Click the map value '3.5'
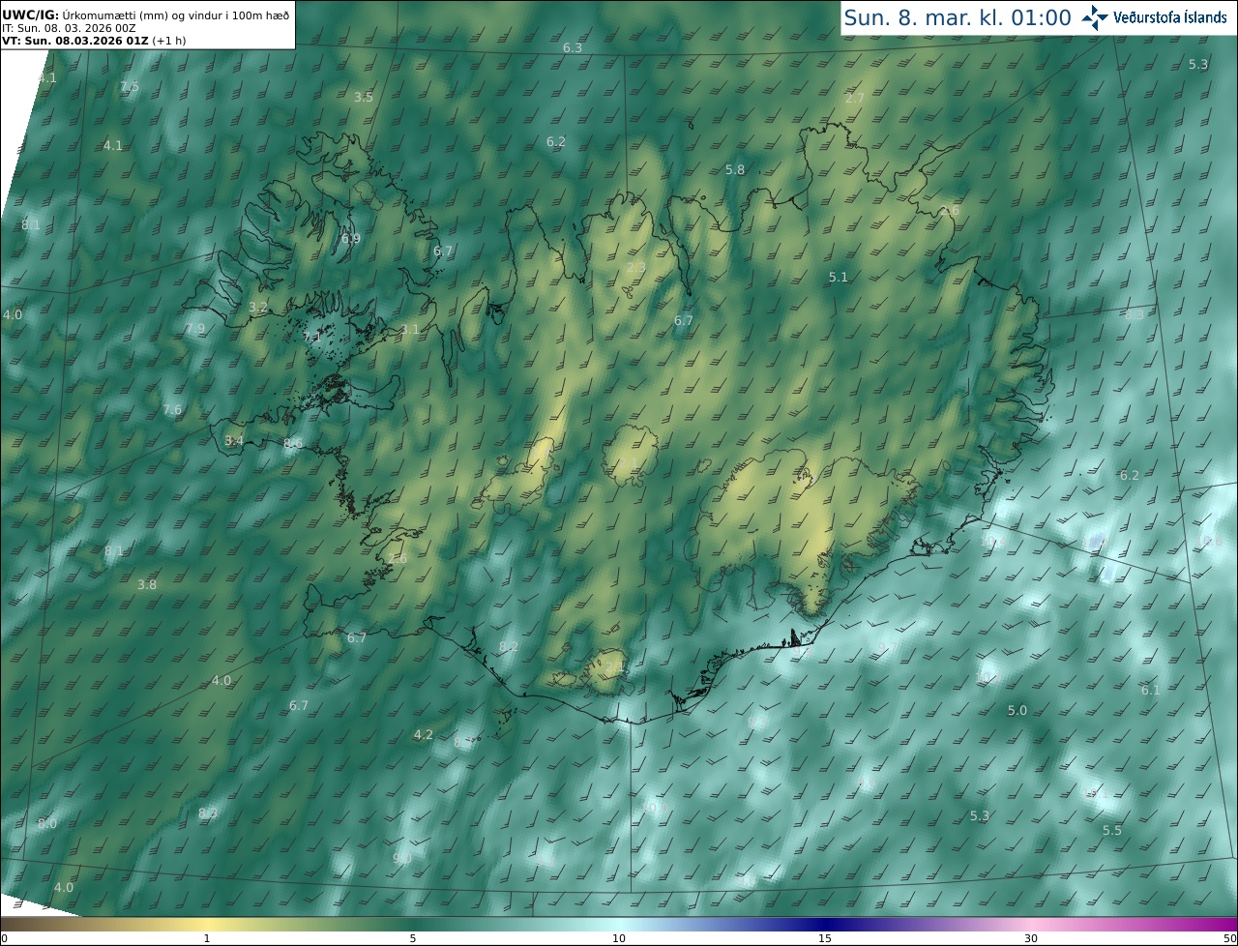The width and height of the screenshot is (1238, 946). pyautogui.click(x=363, y=98)
